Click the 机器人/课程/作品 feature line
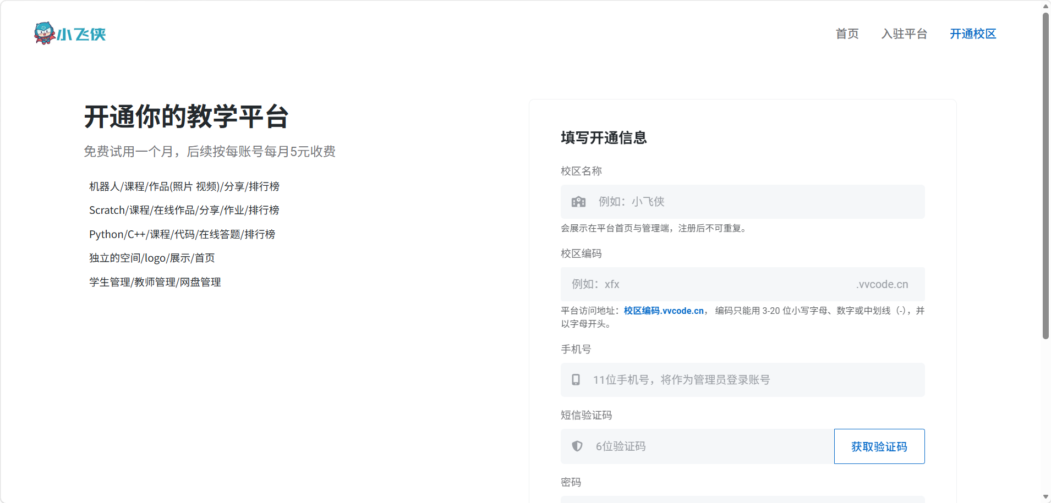1051x503 pixels. [184, 186]
